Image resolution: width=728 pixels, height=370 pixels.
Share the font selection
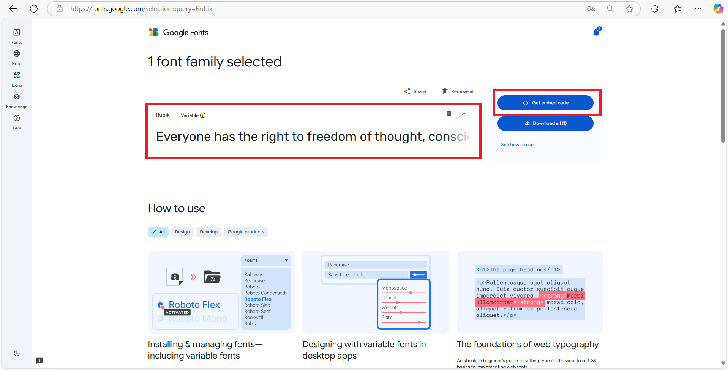click(415, 91)
